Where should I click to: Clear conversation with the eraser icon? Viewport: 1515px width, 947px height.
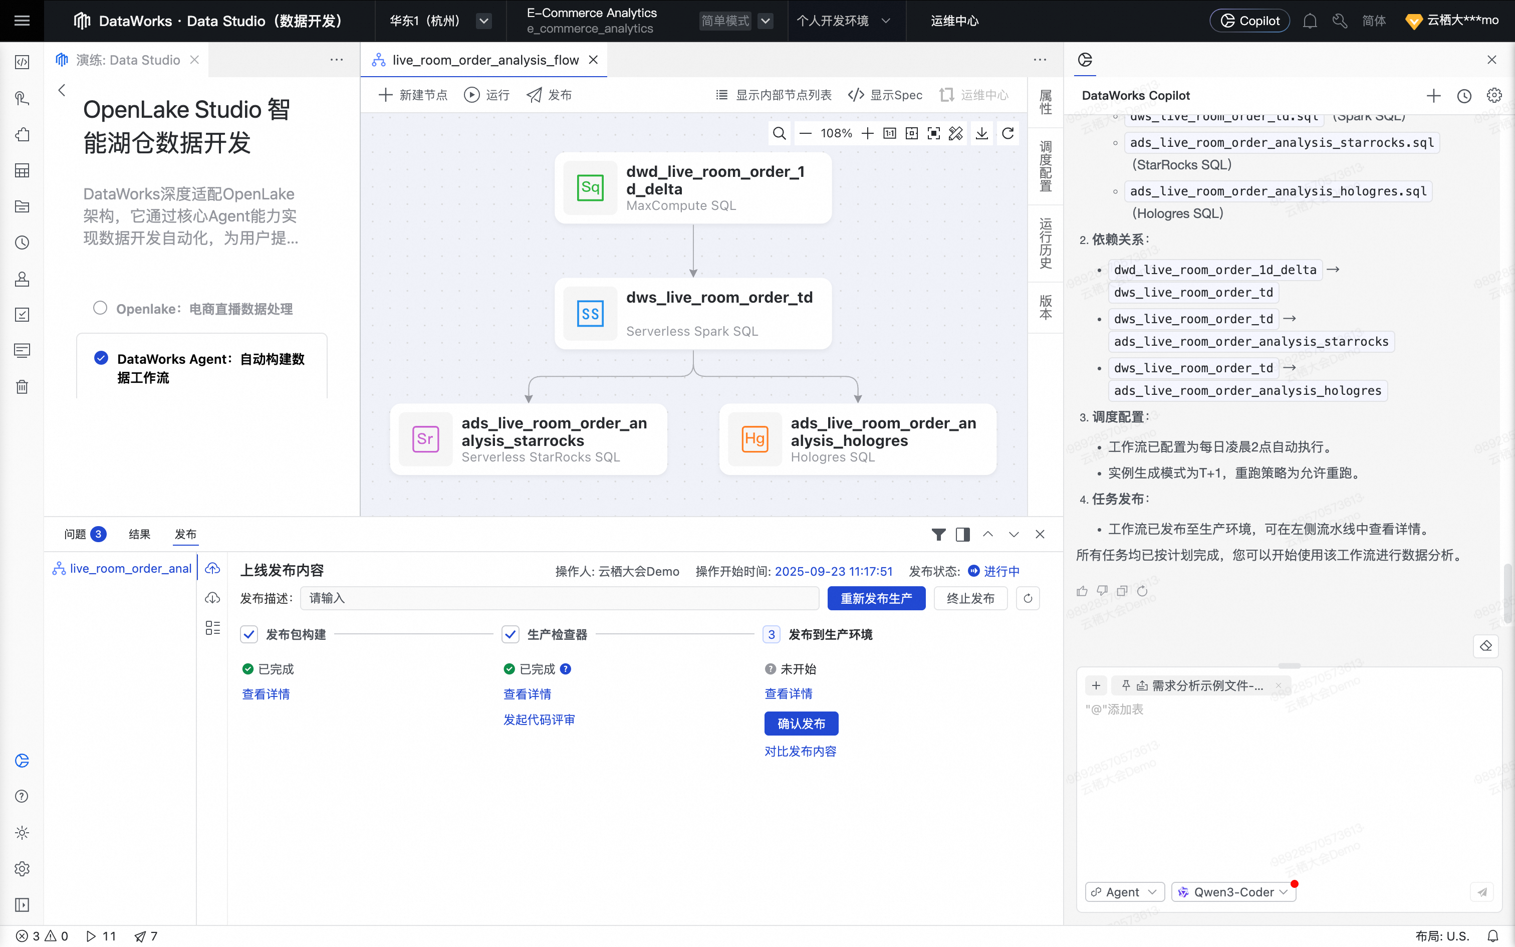(x=1485, y=646)
